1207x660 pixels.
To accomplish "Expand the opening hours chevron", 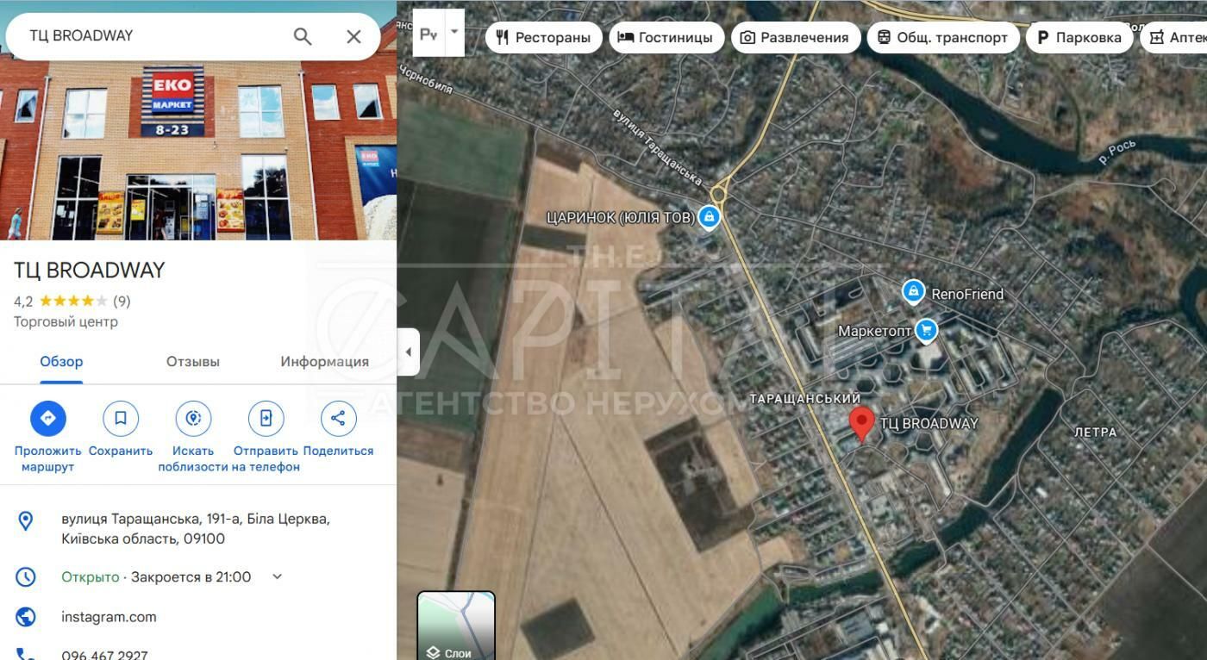I will tap(277, 576).
